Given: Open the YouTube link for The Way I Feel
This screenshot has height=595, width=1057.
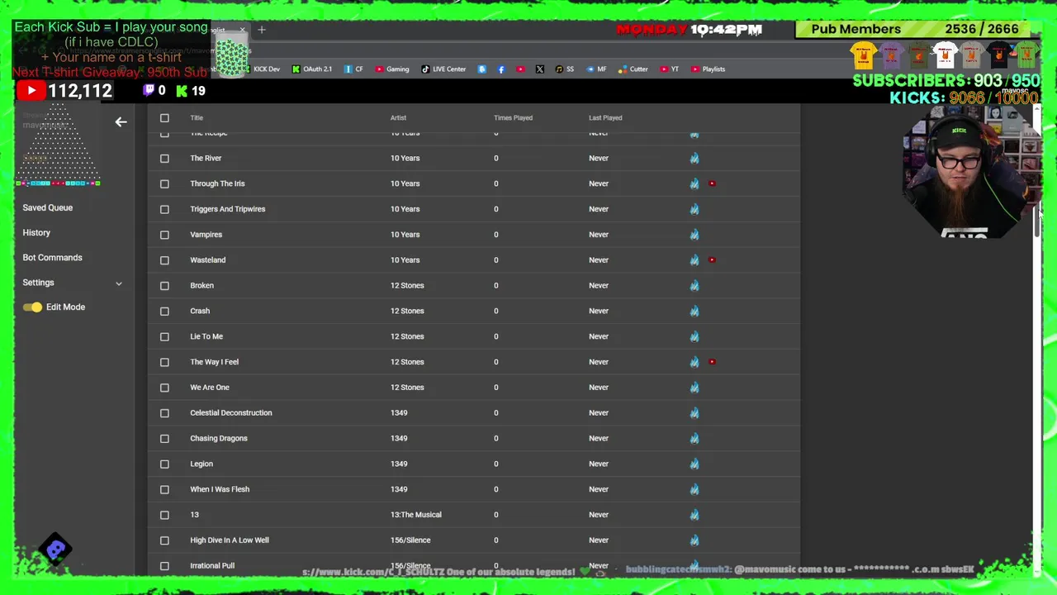Looking at the screenshot, I should click(712, 362).
